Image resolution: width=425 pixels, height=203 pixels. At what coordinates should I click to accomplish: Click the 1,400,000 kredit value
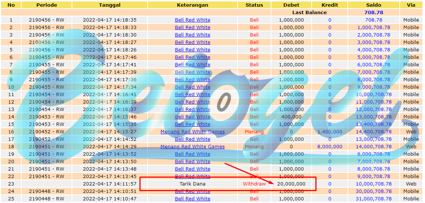tap(330, 132)
